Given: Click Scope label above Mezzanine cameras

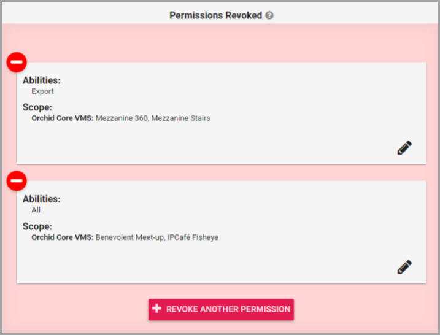Looking at the screenshot, I should (x=37, y=107).
